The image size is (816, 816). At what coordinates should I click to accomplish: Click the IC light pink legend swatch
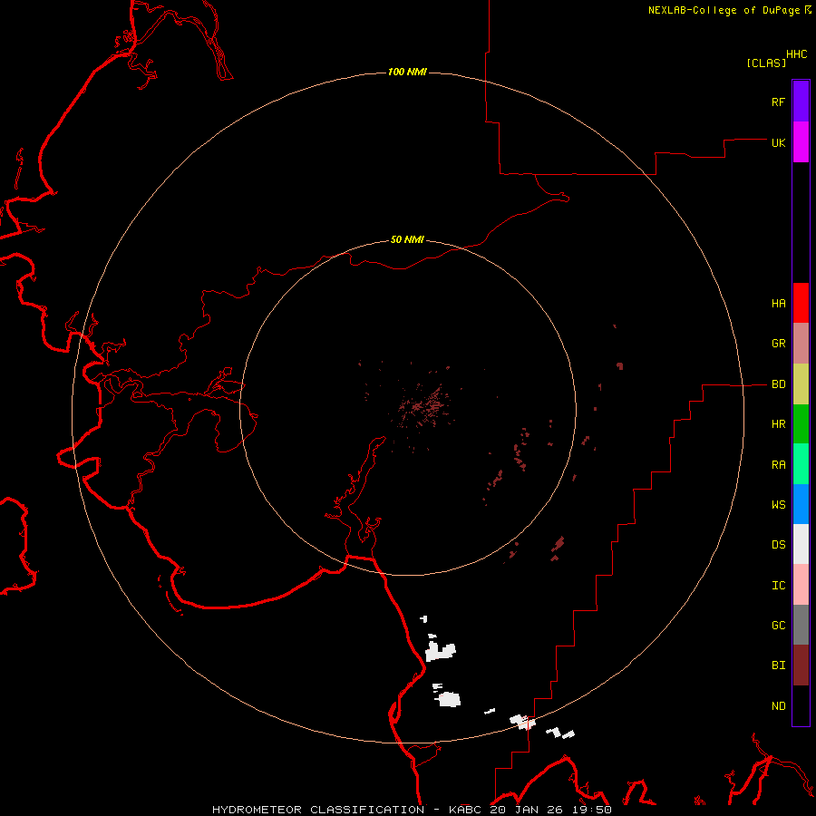pyautogui.click(x=801, y=585)
